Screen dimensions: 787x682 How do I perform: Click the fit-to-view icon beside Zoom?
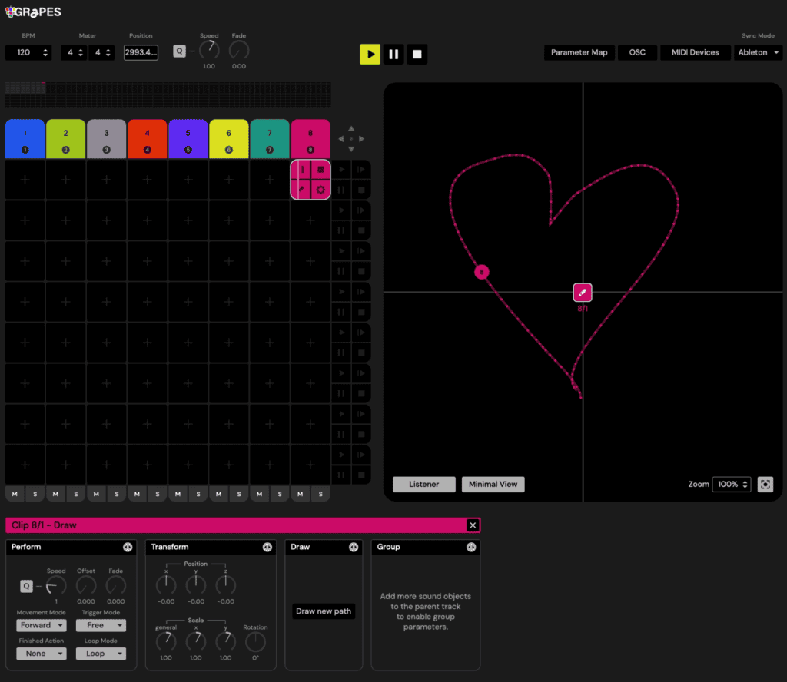765,485
